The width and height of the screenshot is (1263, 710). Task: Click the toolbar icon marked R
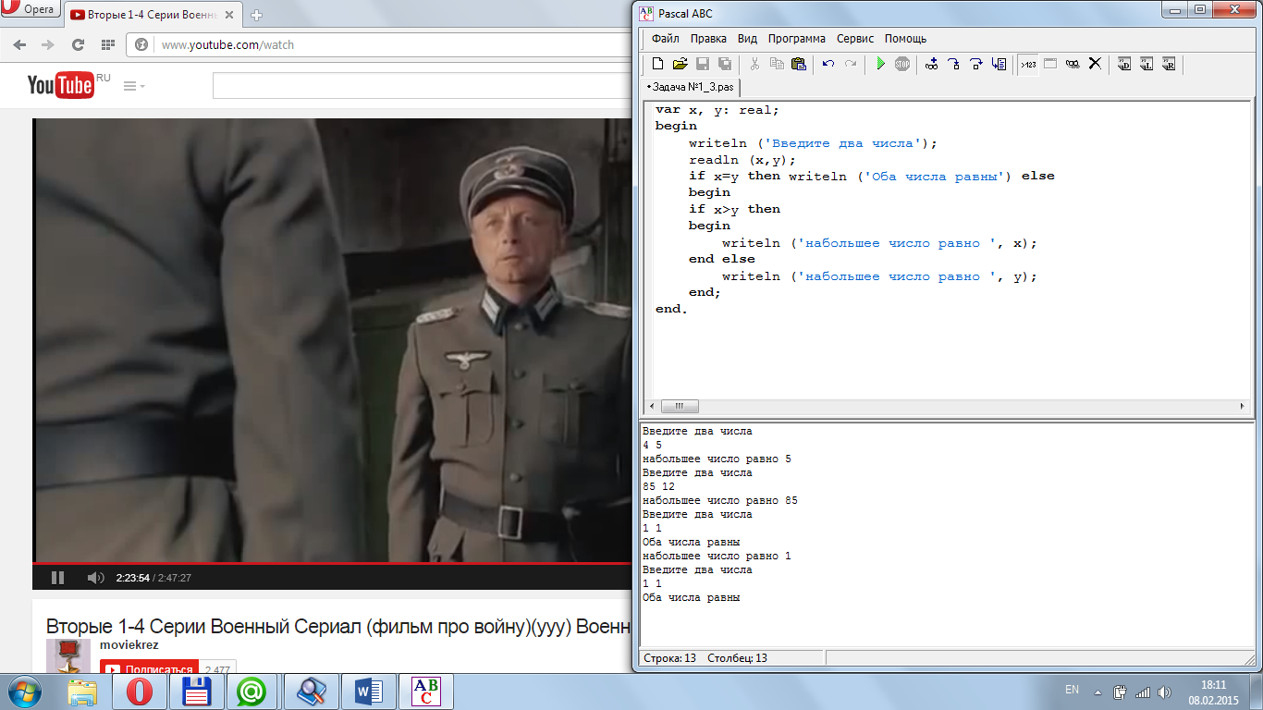1169,64
